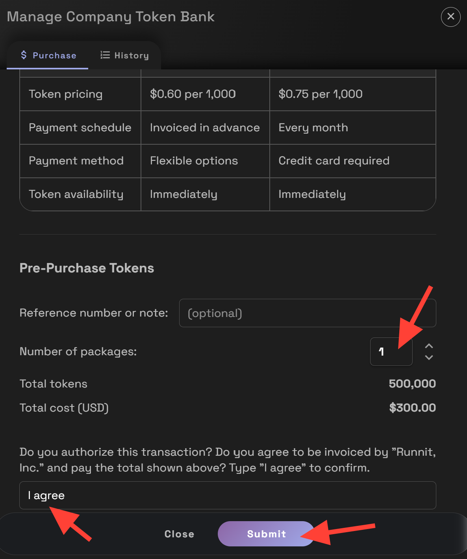Close the Token Bank dialog with X icon
Image resolution: width=467 pixels, height=559 pixels.
tap(450, 17)
